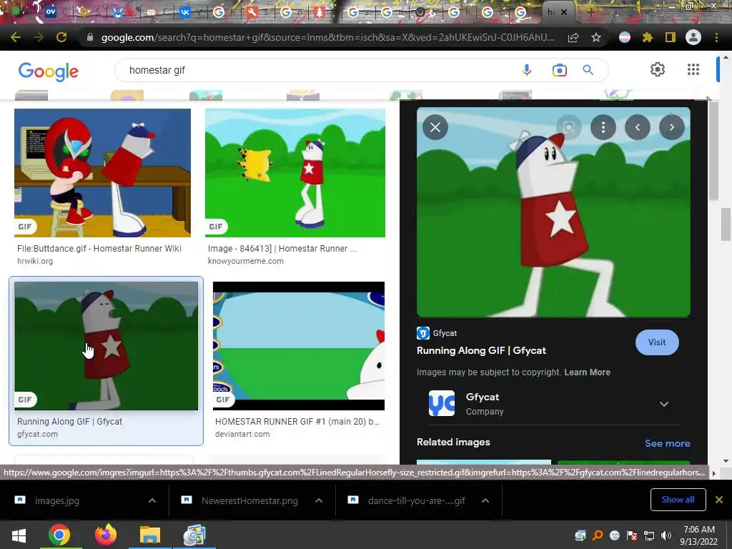Click the volume speaker tray icon
The image size is (732, 549).
coord(666,535)
